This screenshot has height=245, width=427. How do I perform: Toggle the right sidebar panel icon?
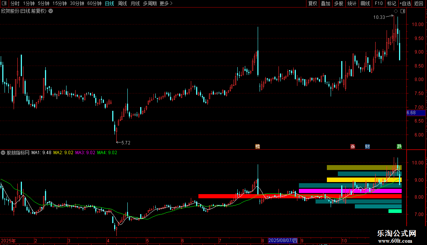click(x=403, y=11)
